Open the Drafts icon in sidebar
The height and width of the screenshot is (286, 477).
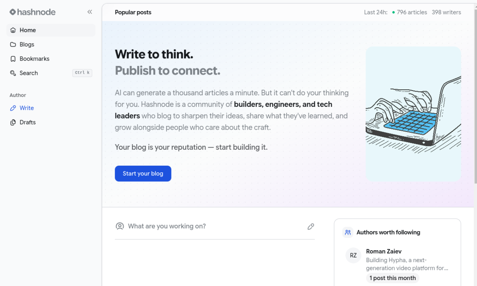point(13,123)
